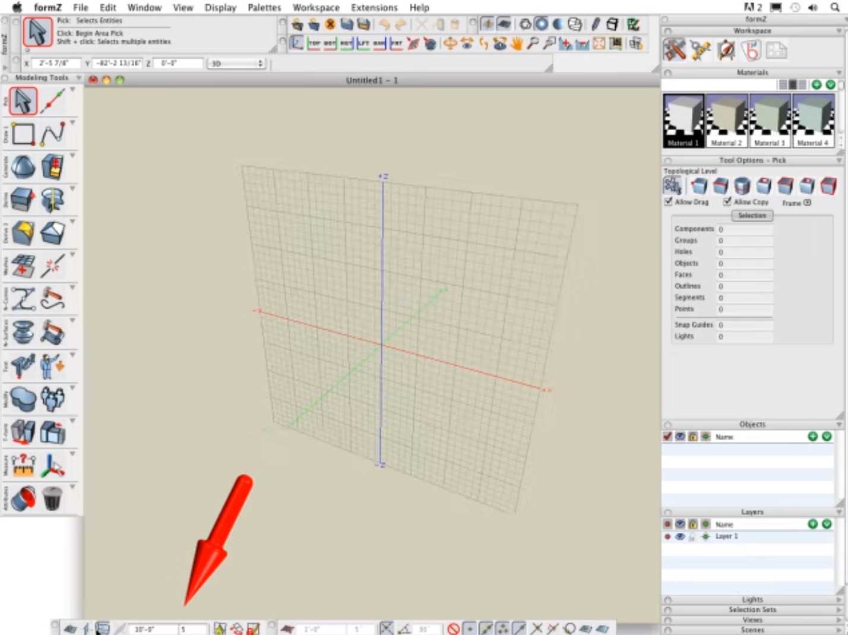
Task: Toggle the Layers panel eye column header
Action: pyautogui.click(x=680, y=525)
